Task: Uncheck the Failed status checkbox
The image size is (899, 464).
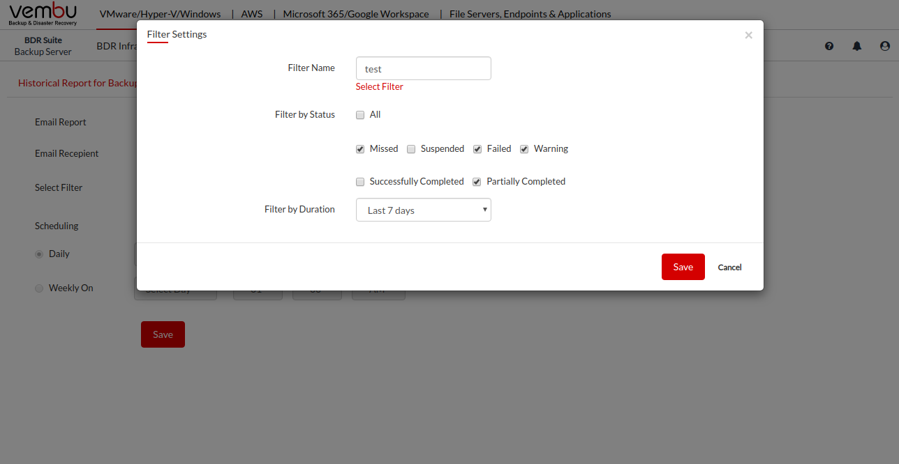Action: pyautogui.click(x=477, y=149)
